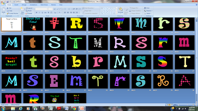Open the View ribbon tab
The image size is (198, 111).
61,5
